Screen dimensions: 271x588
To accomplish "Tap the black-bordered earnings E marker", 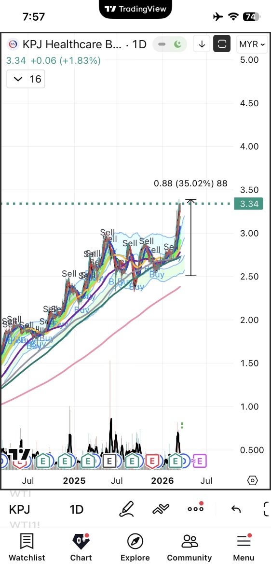I will pos(109,461).
